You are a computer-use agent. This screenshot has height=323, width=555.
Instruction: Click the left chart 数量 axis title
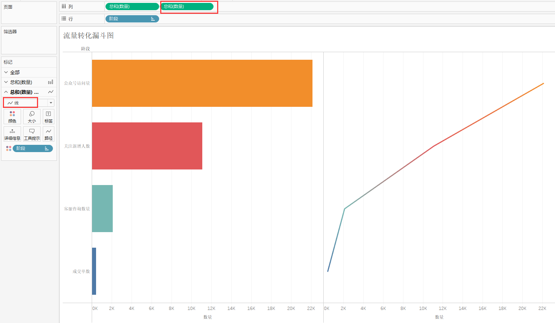(x=208, y=317)
